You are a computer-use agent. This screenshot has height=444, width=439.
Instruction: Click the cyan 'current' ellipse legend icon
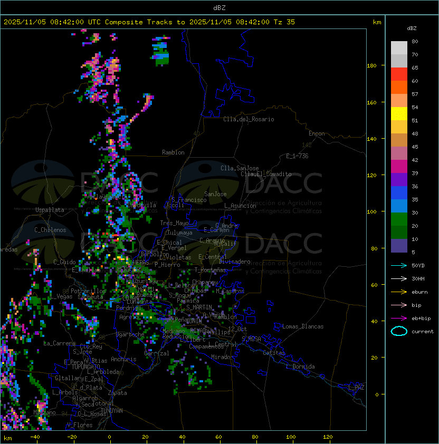[x=399, y=331]
